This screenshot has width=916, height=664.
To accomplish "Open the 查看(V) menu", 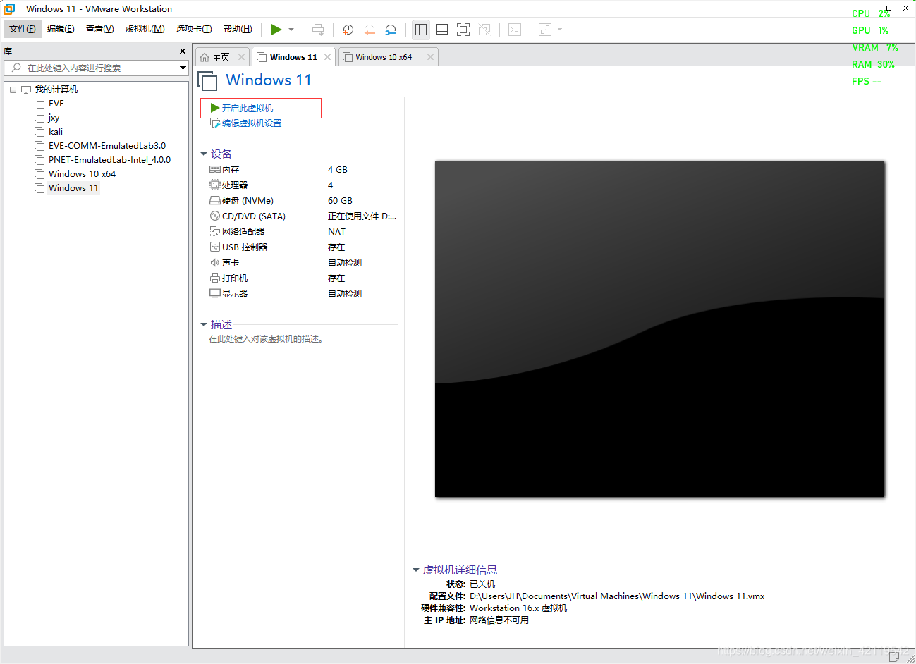I will pyautogui.click(x=99, y=29).
